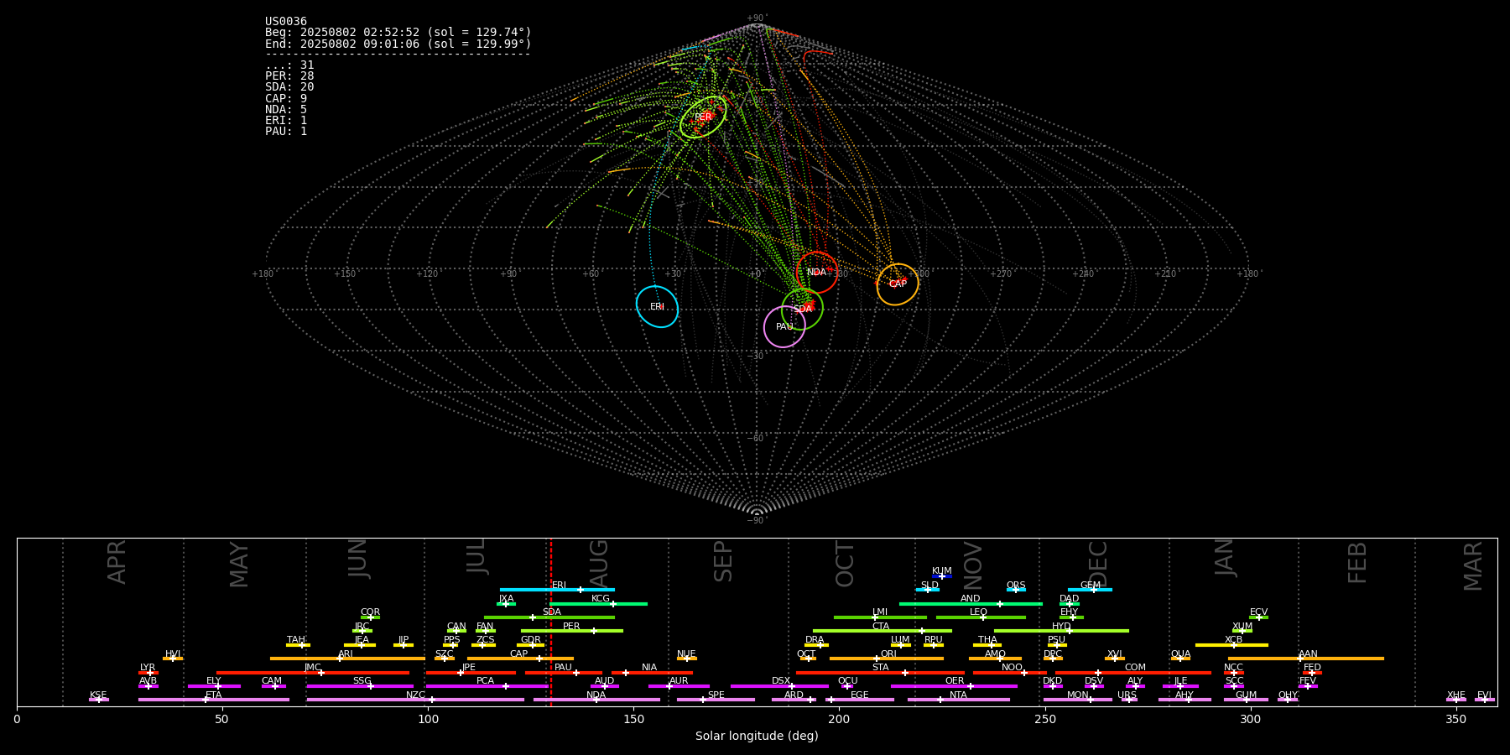Screen dimensions: 1510x755
Task: Click the +90° label at map top
Action: [757, 18]
